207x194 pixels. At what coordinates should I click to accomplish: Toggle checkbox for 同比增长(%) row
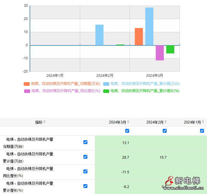pos(85,171)
